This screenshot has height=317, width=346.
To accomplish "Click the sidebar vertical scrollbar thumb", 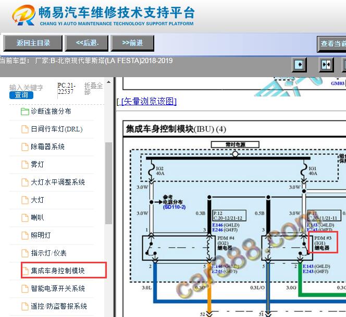I will coord(108,183).
